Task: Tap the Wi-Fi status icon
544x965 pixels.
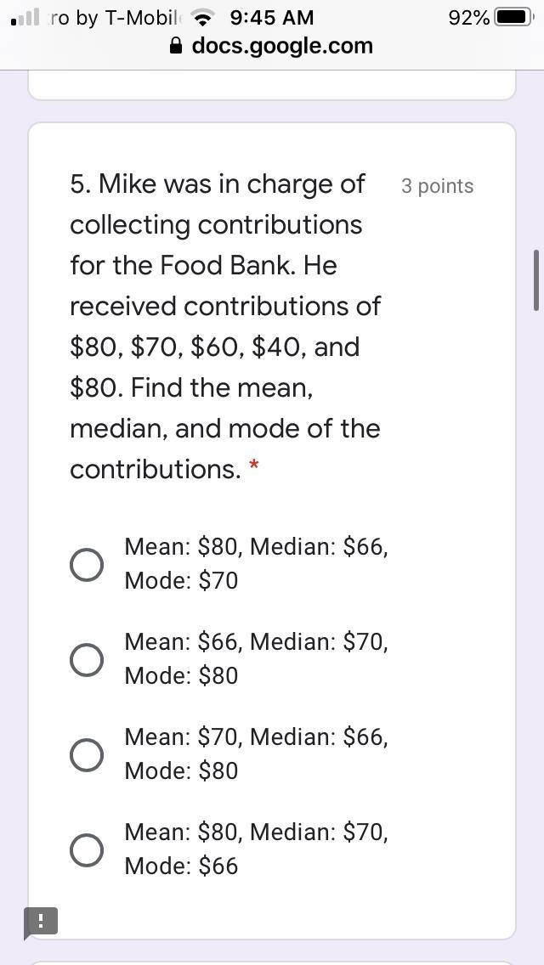Action: (x=202, y=18)
